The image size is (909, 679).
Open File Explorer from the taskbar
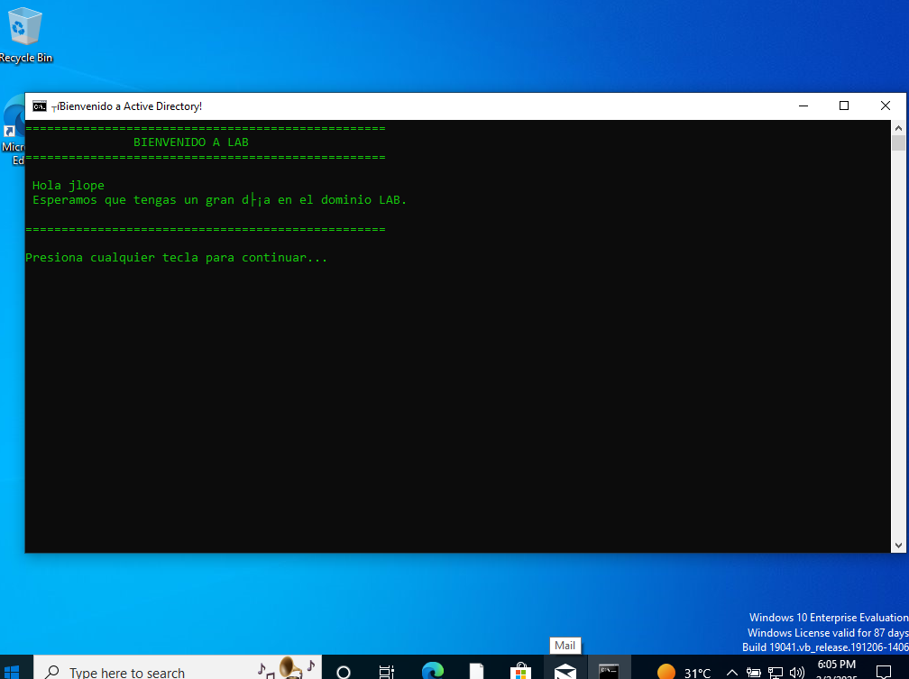pyautogui.click(x=477, y=672)
